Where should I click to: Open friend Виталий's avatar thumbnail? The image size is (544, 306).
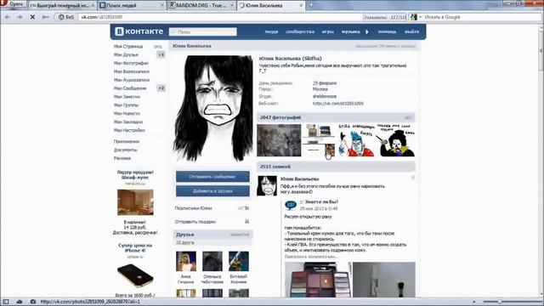[239, 261]
